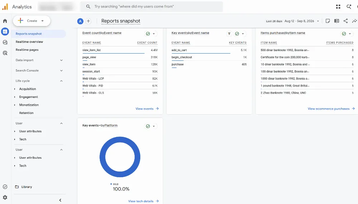Screen dimensions: 358x204
Task: Open the Home icon in left rail
Action: pyautogui.click(x=5, y=21)
